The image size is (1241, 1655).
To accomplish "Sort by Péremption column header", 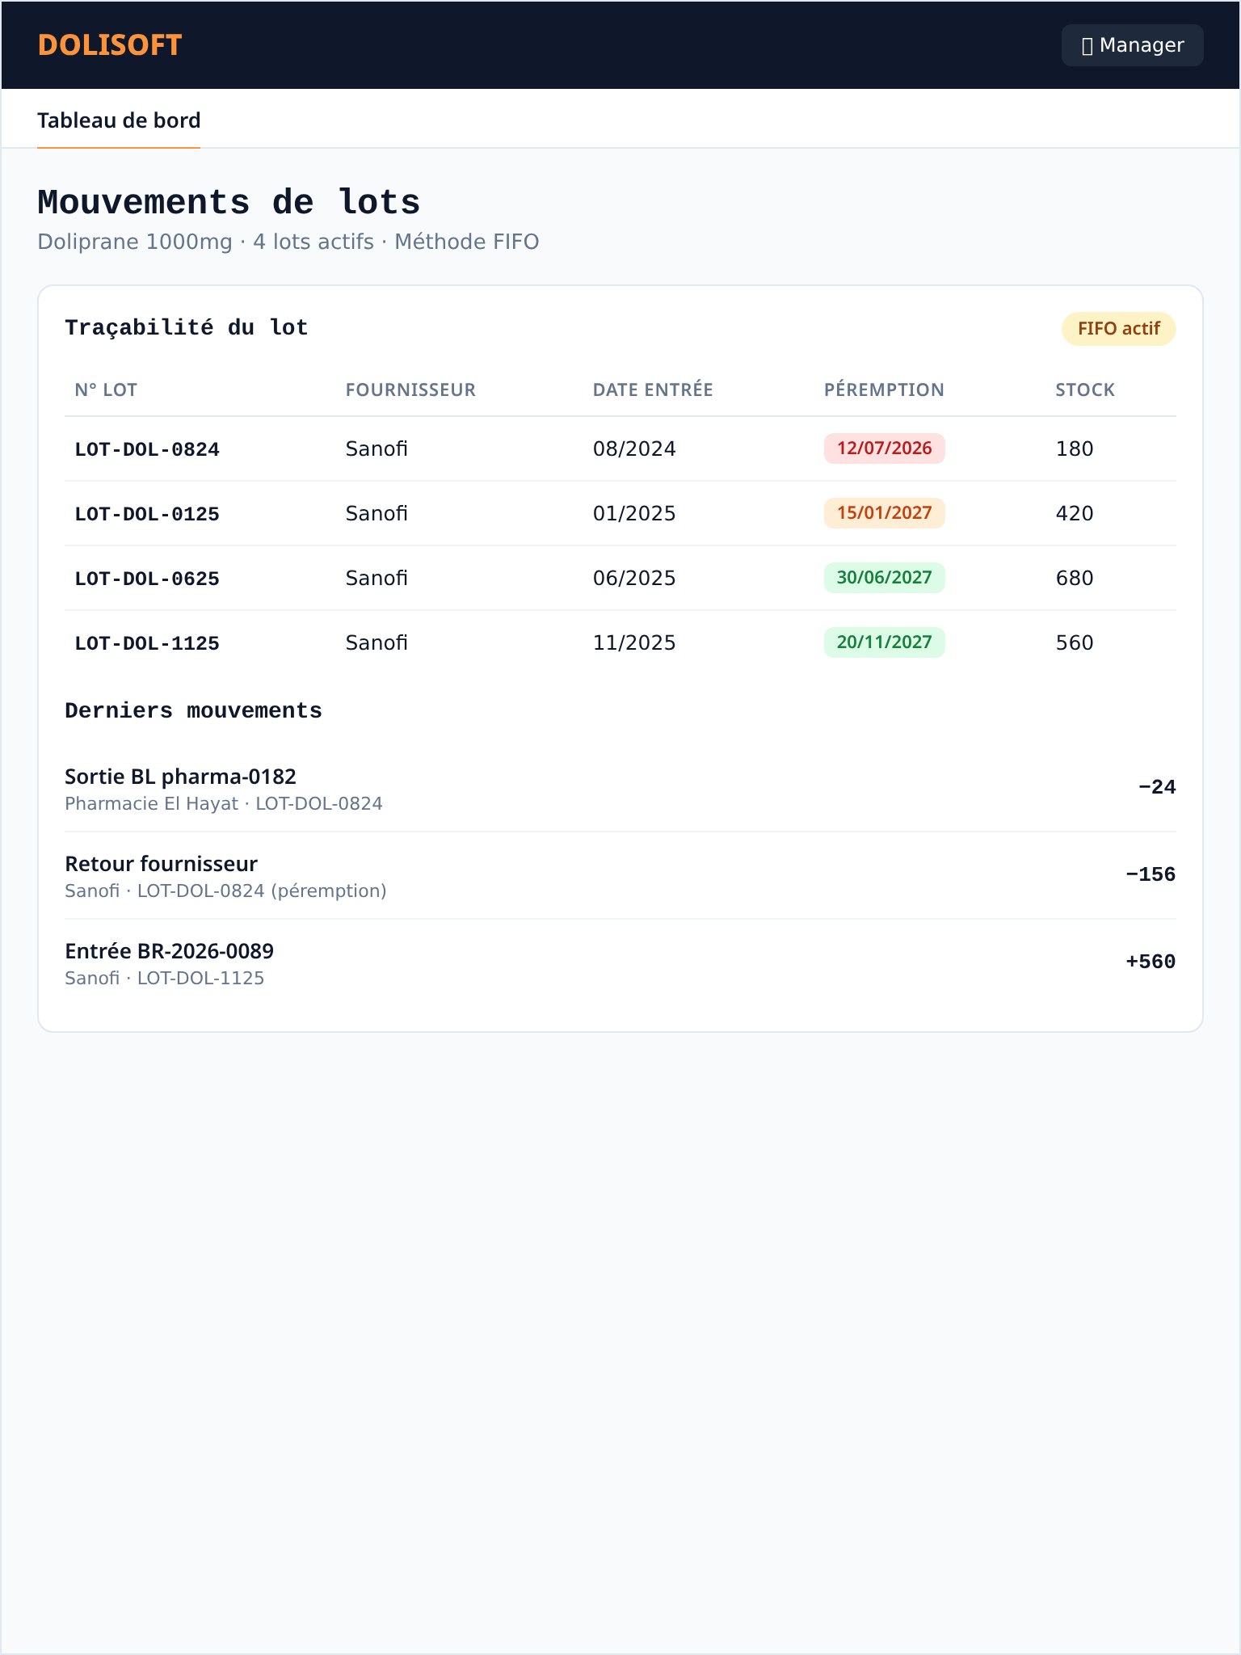I will click(884, 390).
